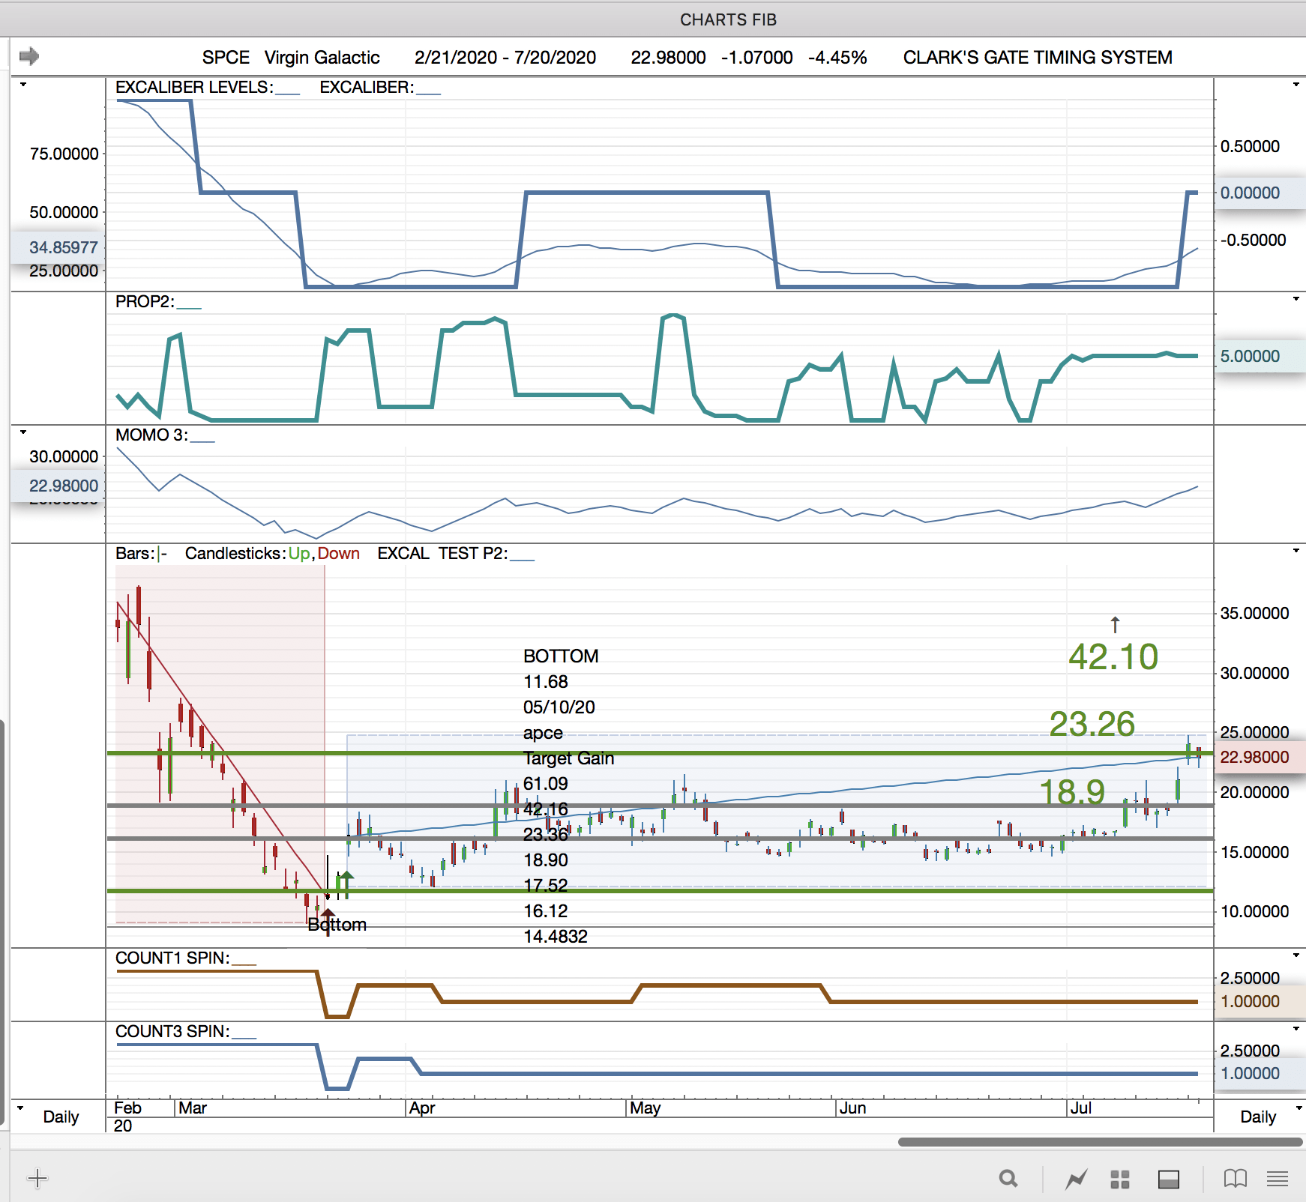Viewport: 1306px width, 1202px height.
Task: Open PROP2 pane right dropdown triangle
Action: pos(1296,299)
